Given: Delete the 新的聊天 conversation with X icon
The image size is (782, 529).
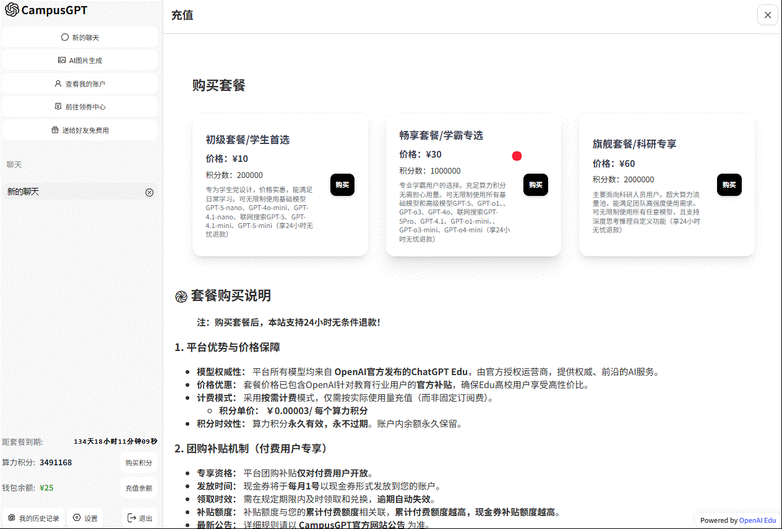Looking at the screenshot, I should (x=149, y=192).
